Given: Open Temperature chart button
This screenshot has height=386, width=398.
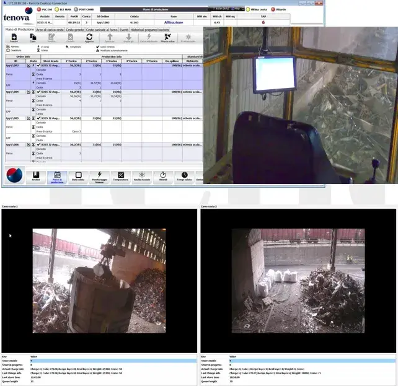Looking at the screenshot, I should (120, 177).
